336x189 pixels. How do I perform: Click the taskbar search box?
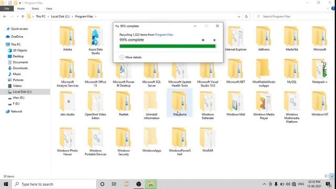[54, 184]
